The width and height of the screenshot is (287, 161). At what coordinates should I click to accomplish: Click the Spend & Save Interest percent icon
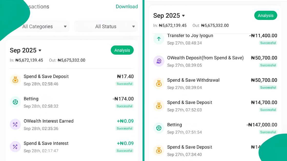tap(15, 147)
